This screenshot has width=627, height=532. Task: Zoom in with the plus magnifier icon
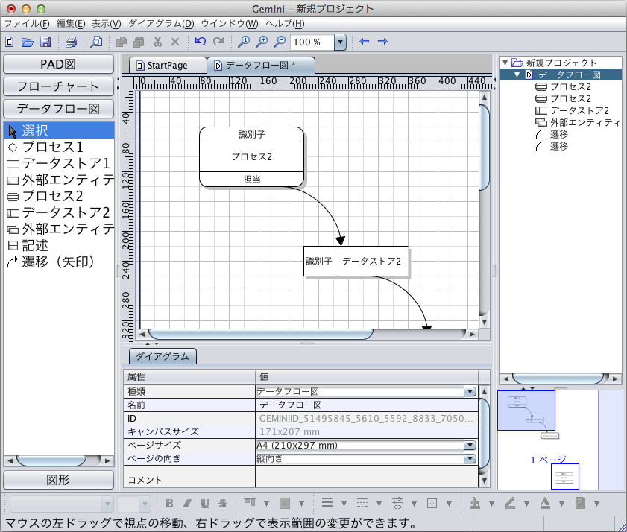(262, 42)
